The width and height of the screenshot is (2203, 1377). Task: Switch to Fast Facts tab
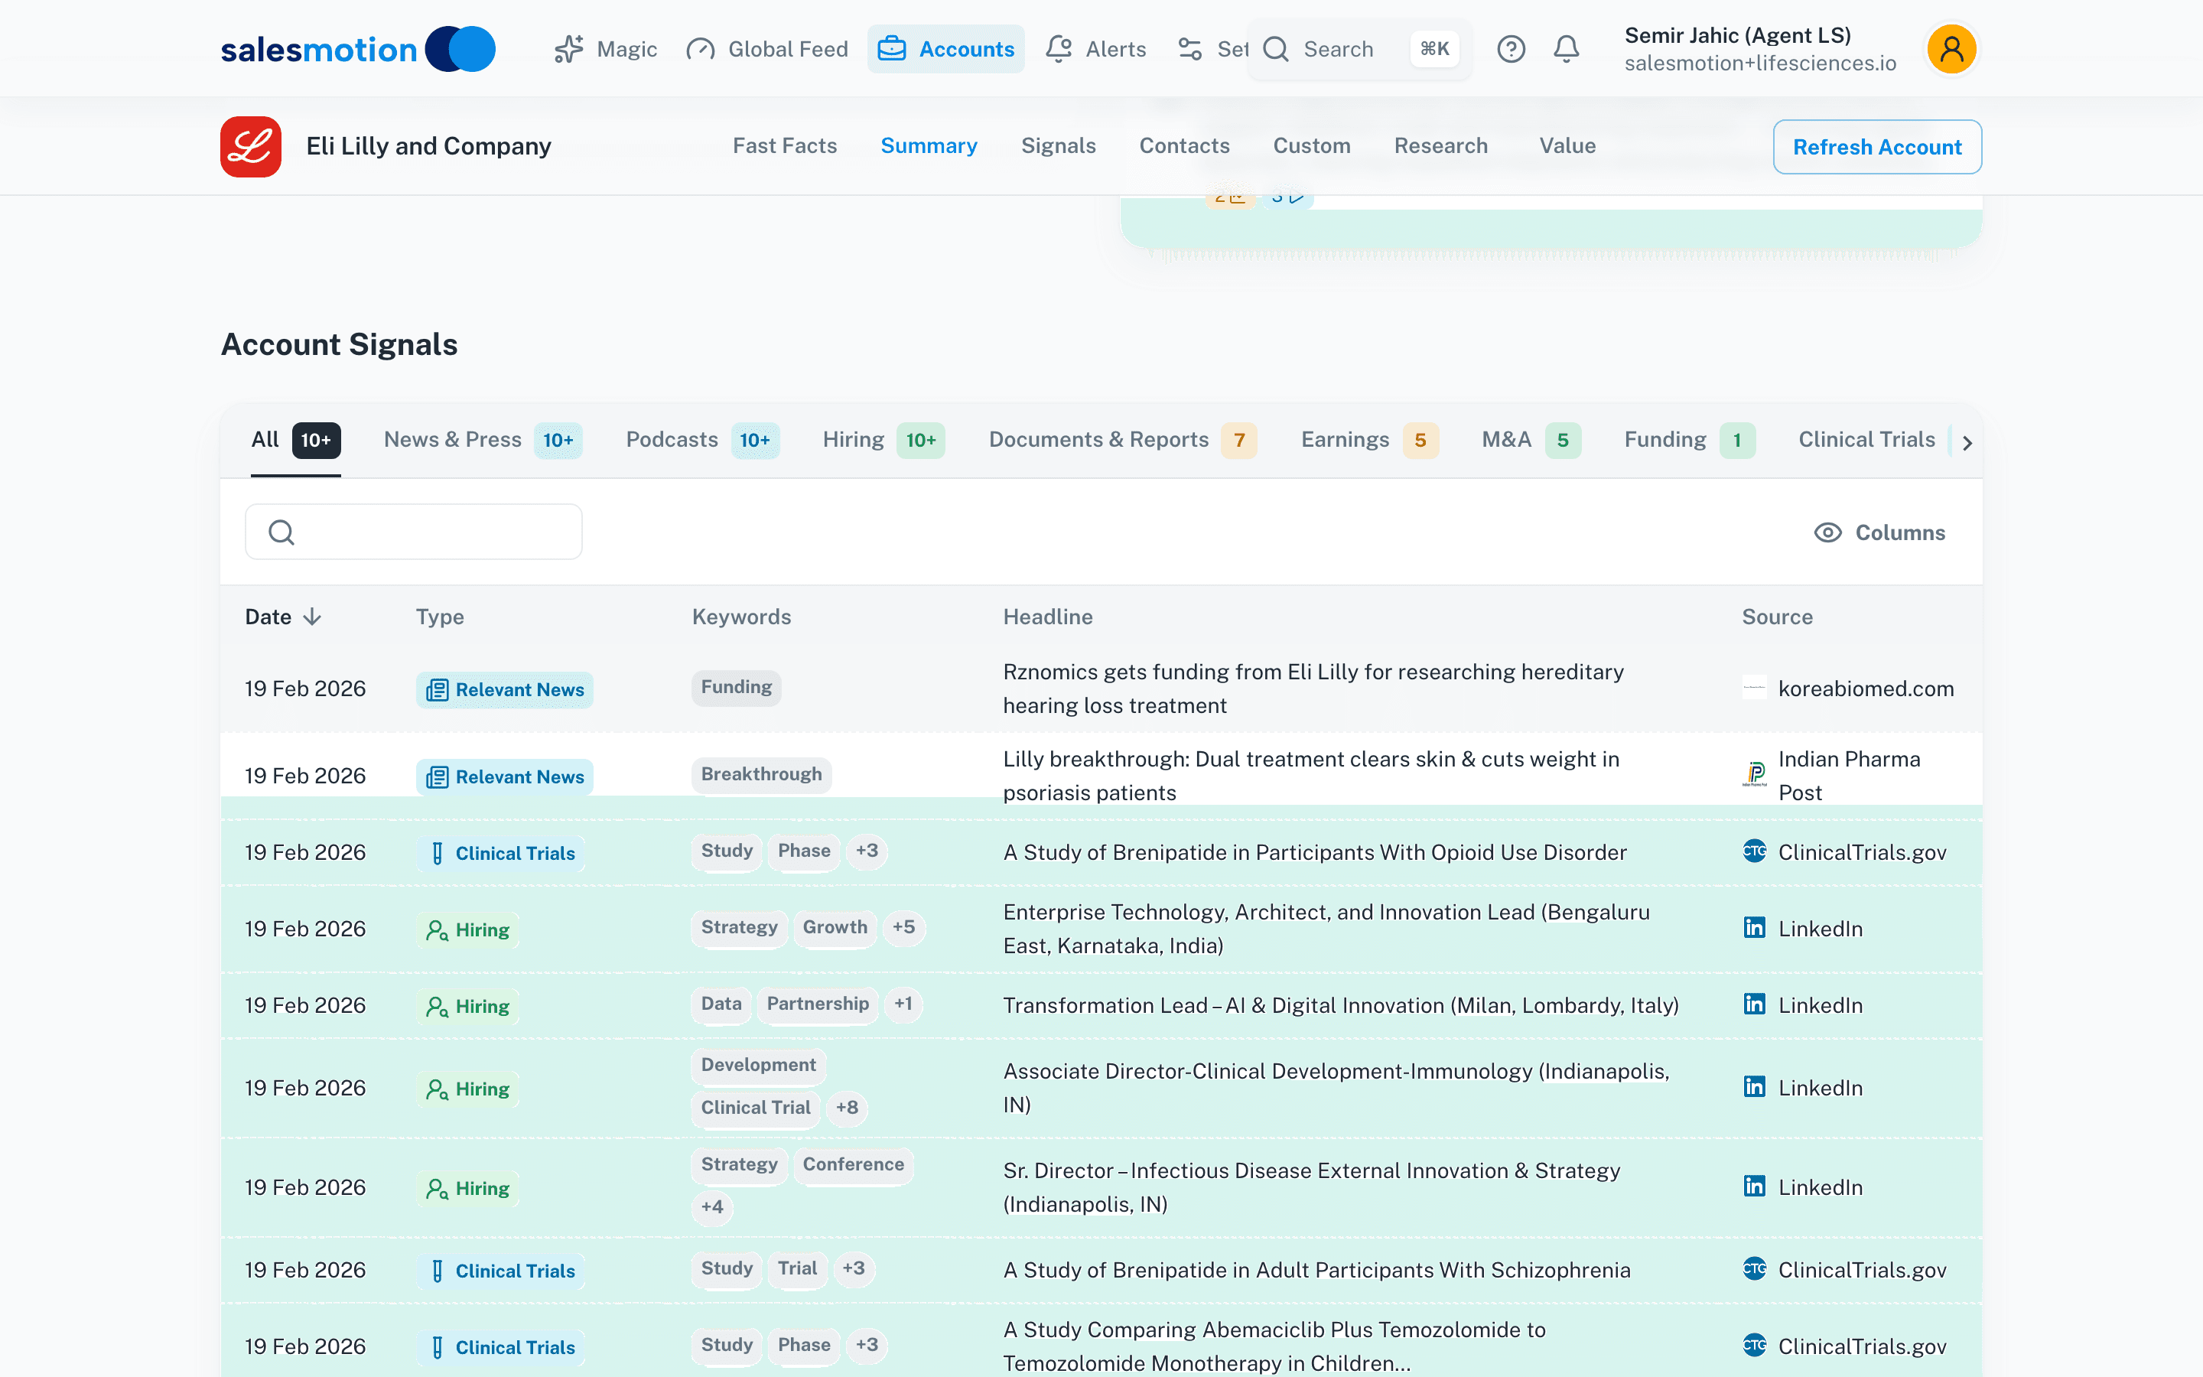pos(785,147)
